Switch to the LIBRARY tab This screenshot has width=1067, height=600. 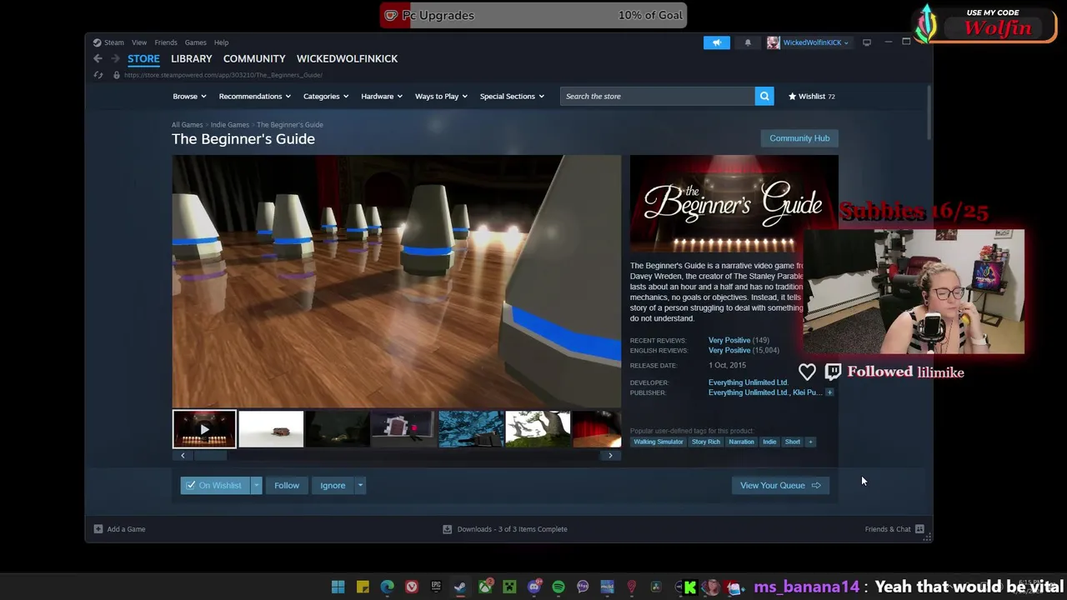[192, 58]
